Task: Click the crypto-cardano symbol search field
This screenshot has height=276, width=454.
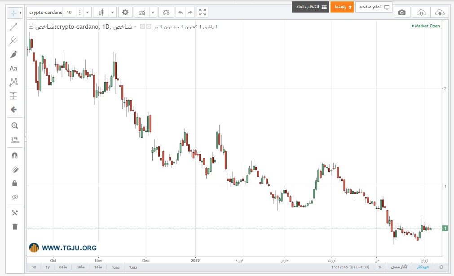Action: pyautogui.click(x=45, y=13)
